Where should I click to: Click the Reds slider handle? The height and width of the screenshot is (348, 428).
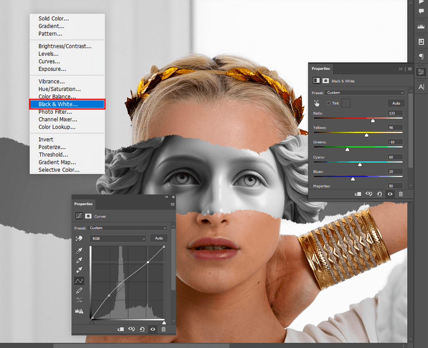point(373,121)
